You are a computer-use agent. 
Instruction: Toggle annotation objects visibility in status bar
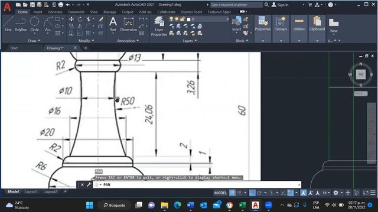303,193
